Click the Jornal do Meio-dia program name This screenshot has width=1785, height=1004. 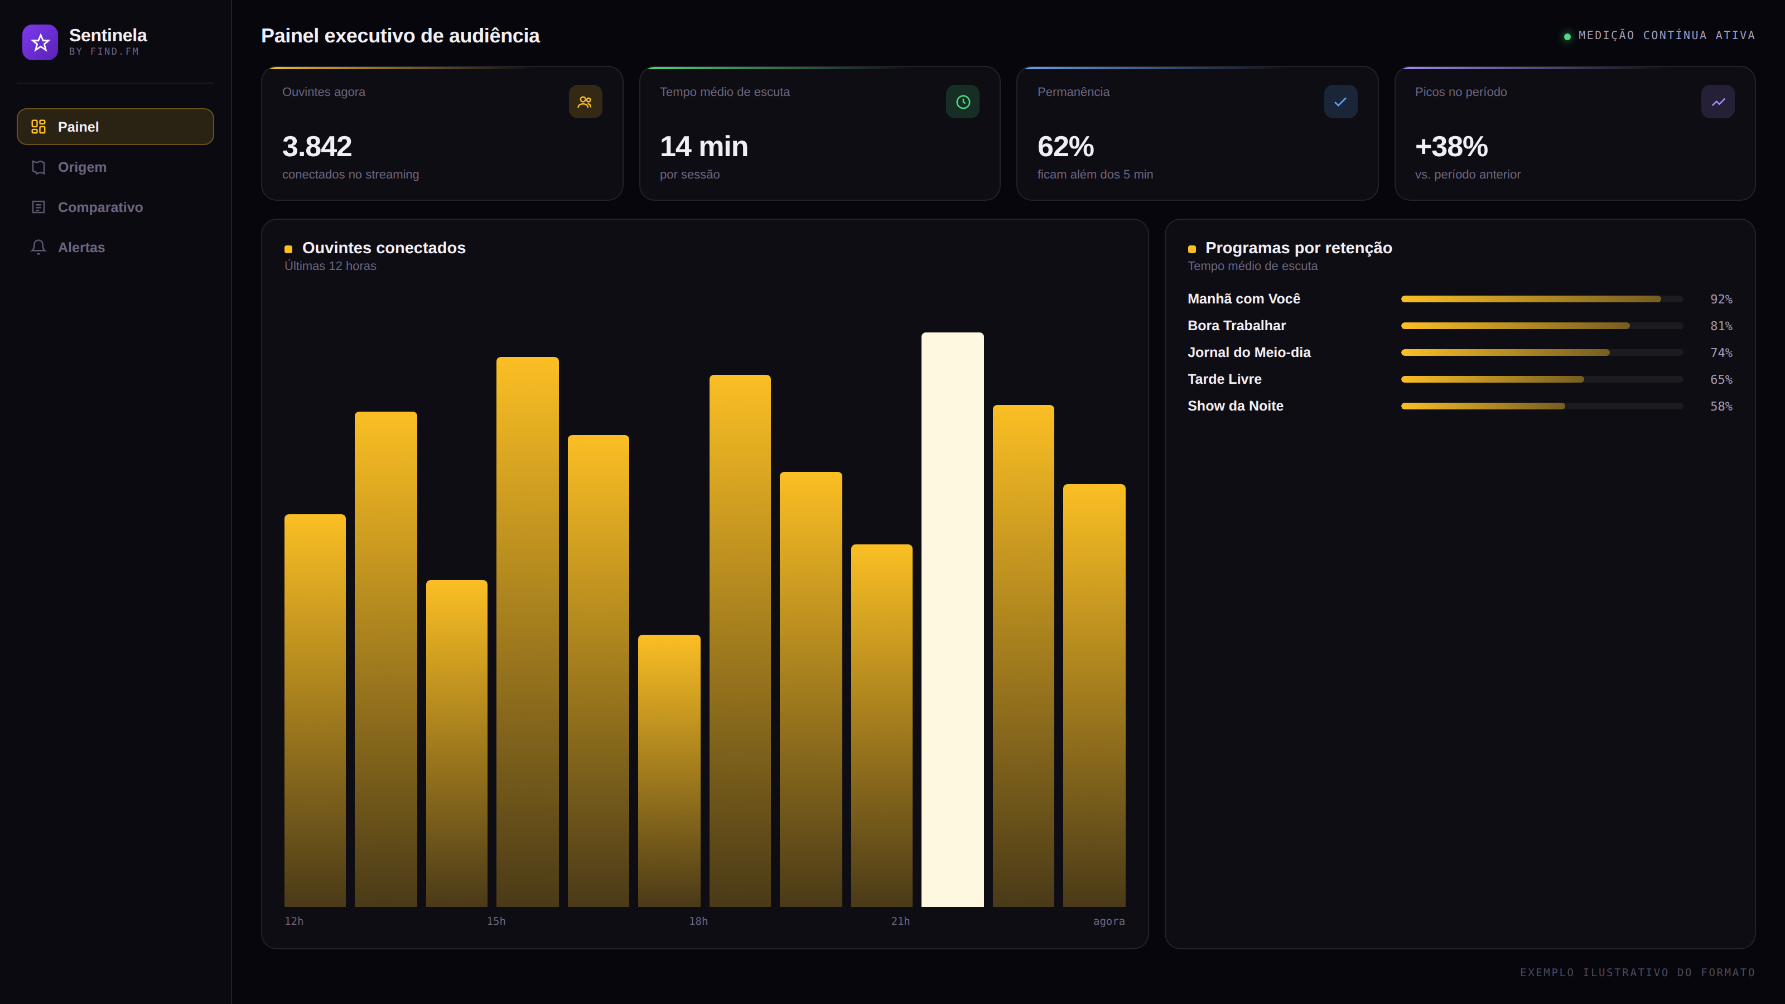(1249, 353)
